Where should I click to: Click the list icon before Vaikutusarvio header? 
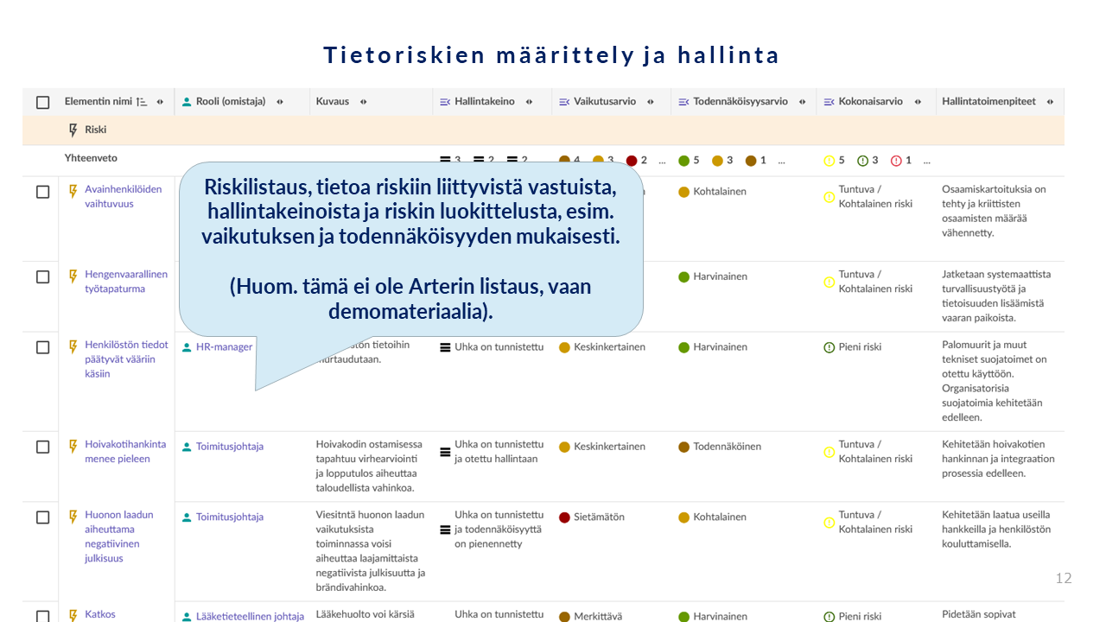[564, 102]
